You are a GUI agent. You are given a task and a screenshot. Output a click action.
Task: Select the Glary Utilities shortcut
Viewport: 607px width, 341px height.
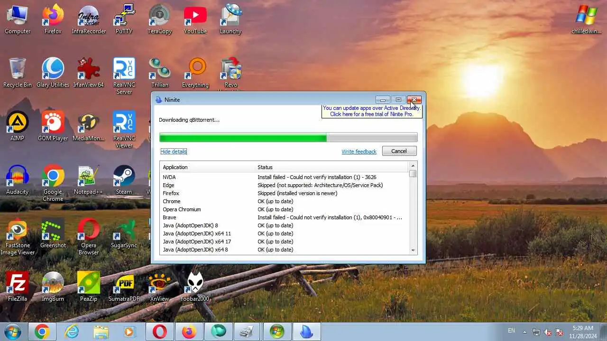point(53,72)
